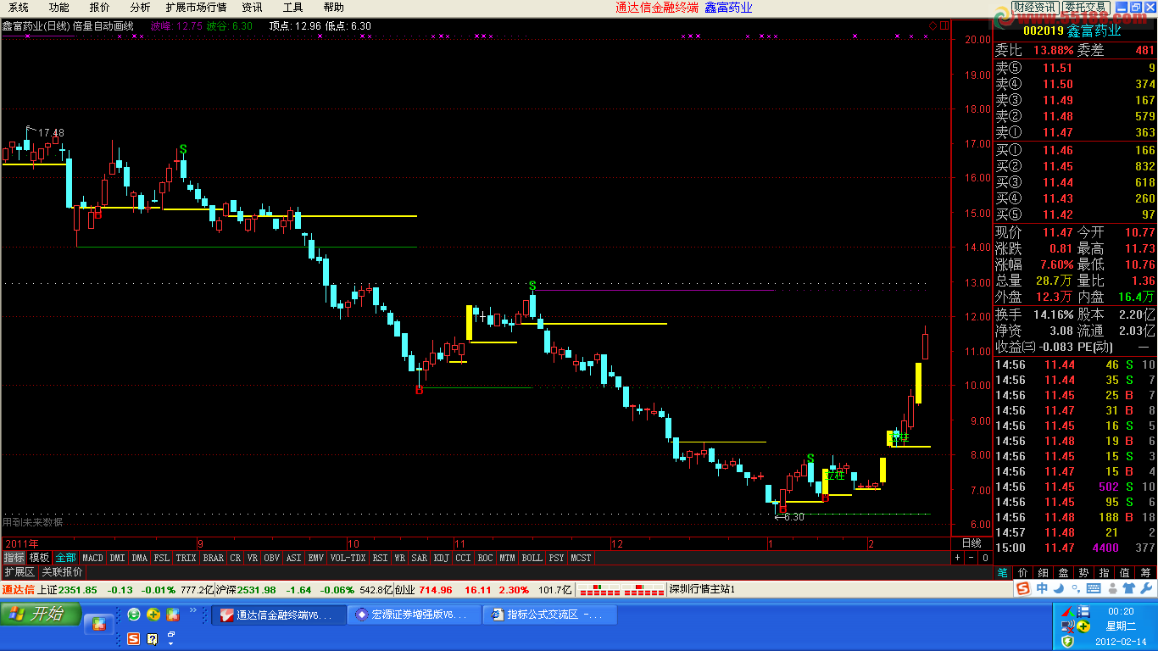Click the 上证 index value 2351.85

[78, 590]
